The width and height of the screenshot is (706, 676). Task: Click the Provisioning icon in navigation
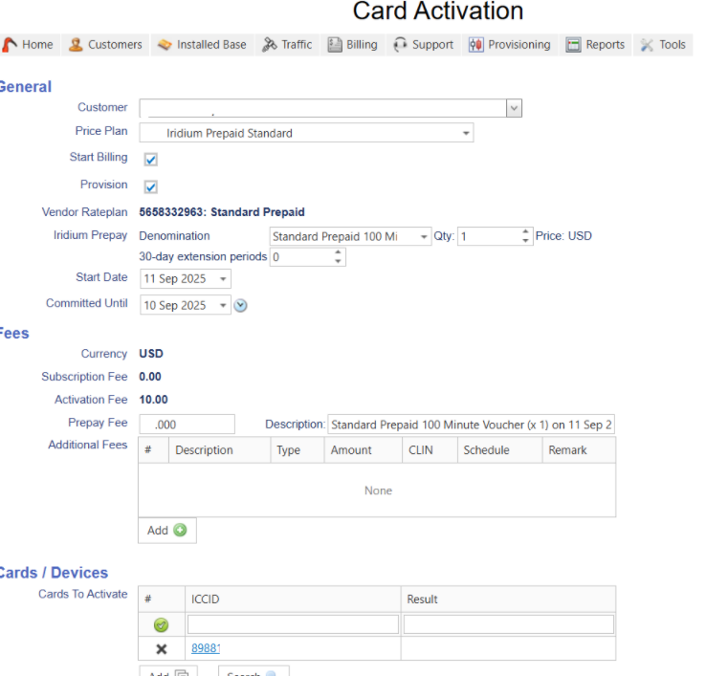click(475, 45)
